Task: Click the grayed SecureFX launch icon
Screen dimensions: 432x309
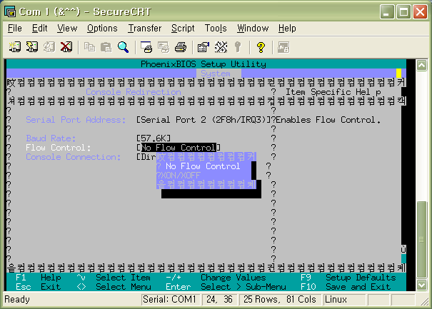Action: 283,47
